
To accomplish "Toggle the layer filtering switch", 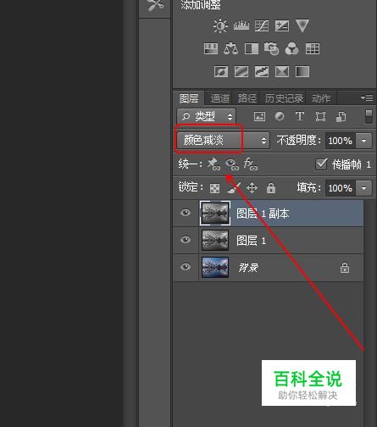I will pos(369,116).
